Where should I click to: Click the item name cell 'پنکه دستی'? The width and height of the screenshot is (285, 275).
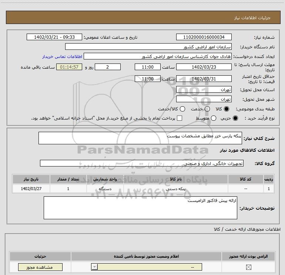click(175, 189)
